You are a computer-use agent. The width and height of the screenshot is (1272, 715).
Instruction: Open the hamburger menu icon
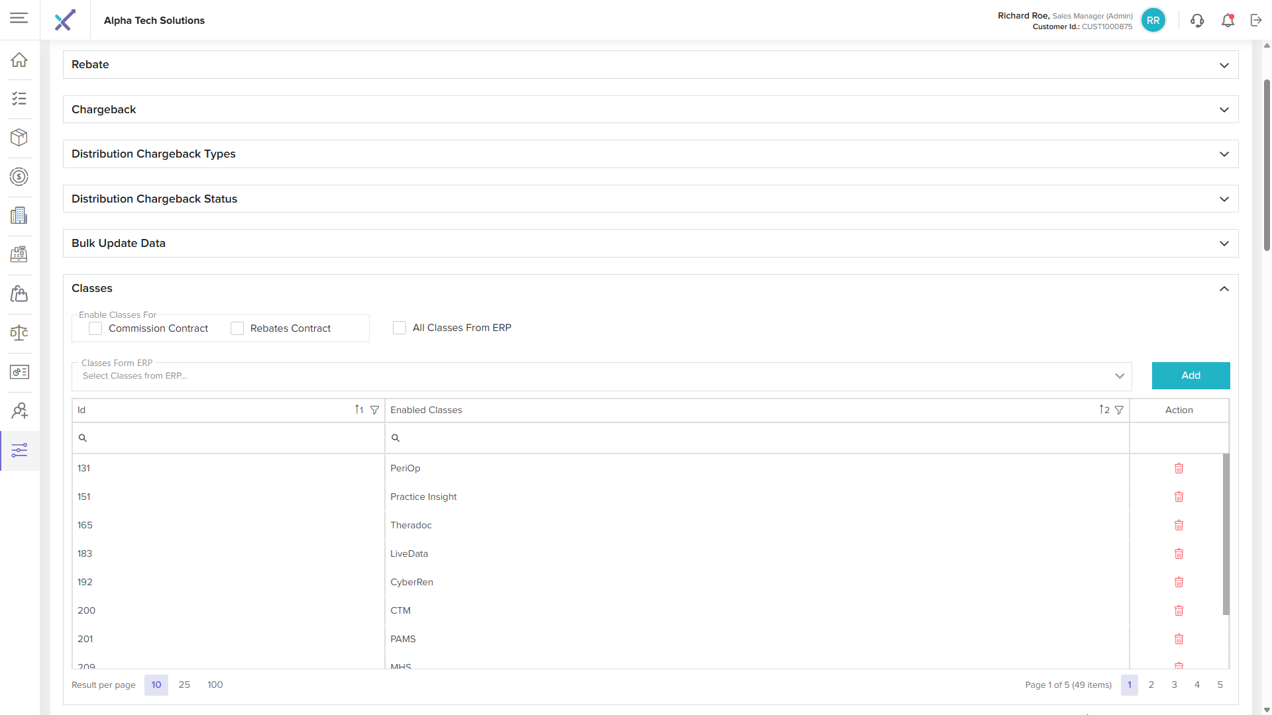[19, 18]
